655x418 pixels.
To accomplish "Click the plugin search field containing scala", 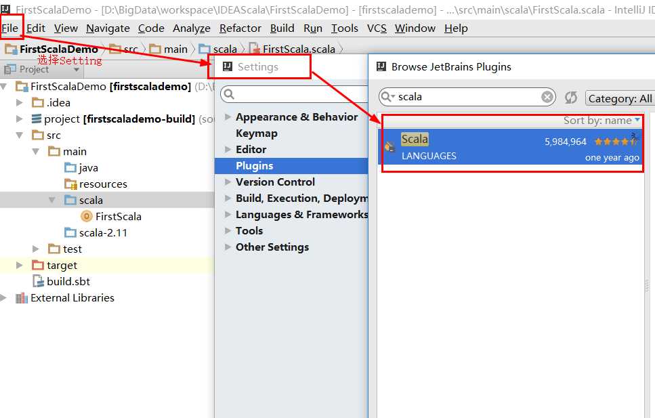I will (x=467, y=97).
